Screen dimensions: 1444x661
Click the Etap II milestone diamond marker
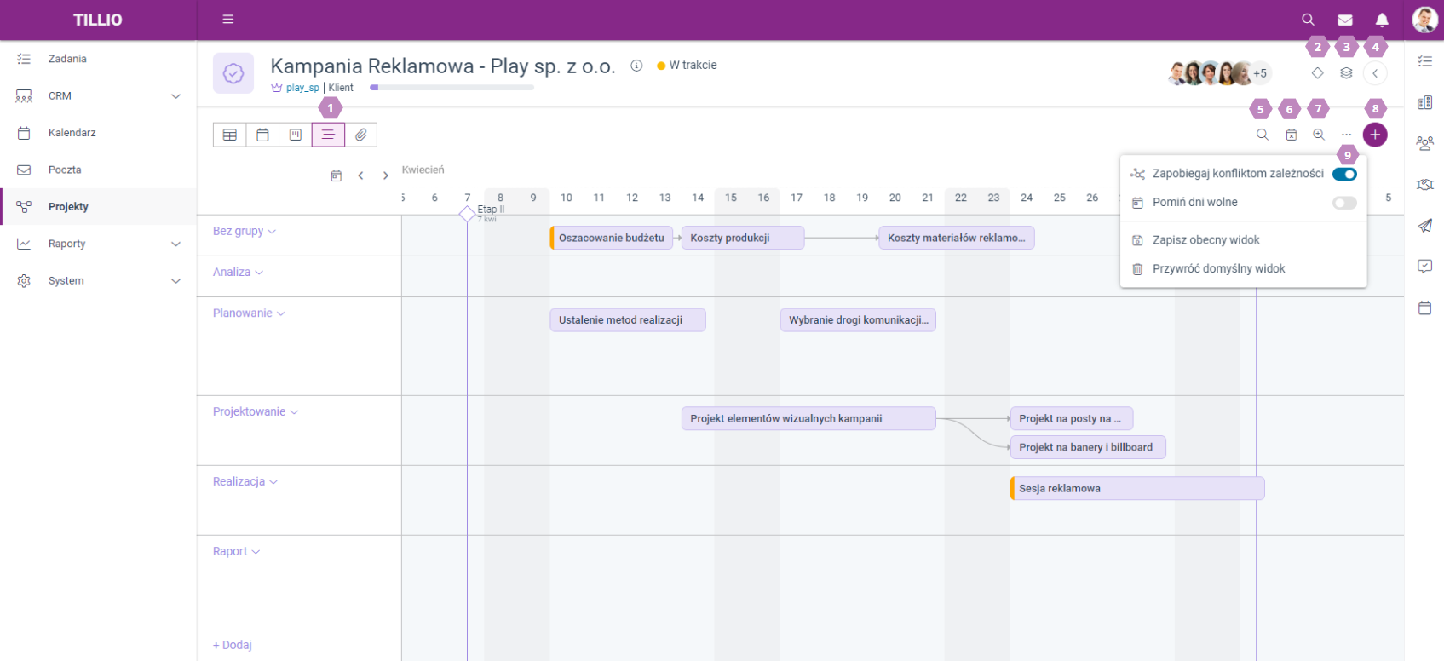[x=467, y=214]
